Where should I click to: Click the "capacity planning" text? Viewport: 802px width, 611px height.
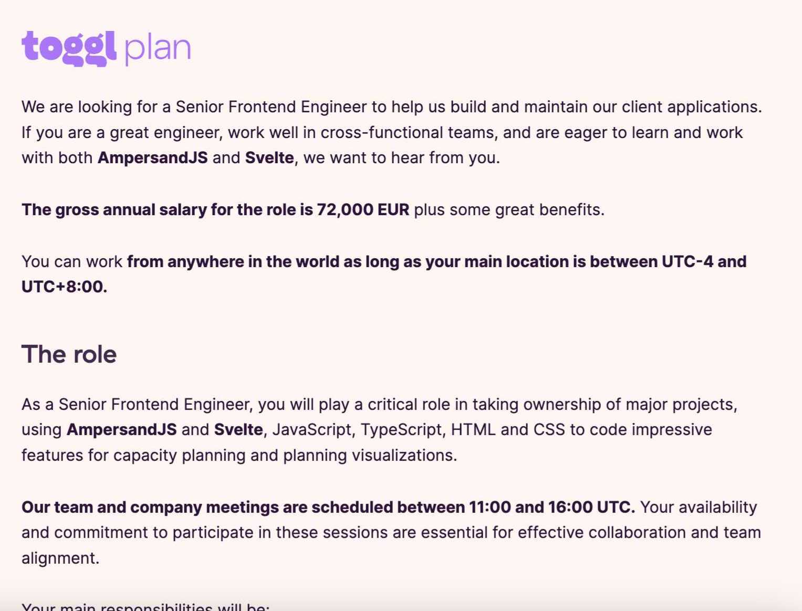click(179, 455)
